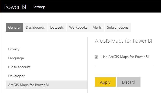The width and height of the screenshot is (161, 93).
Task: Uncheck Use ArcGIS Maps for Power BI
Action: pyautogui.click(x=96, y=57)
